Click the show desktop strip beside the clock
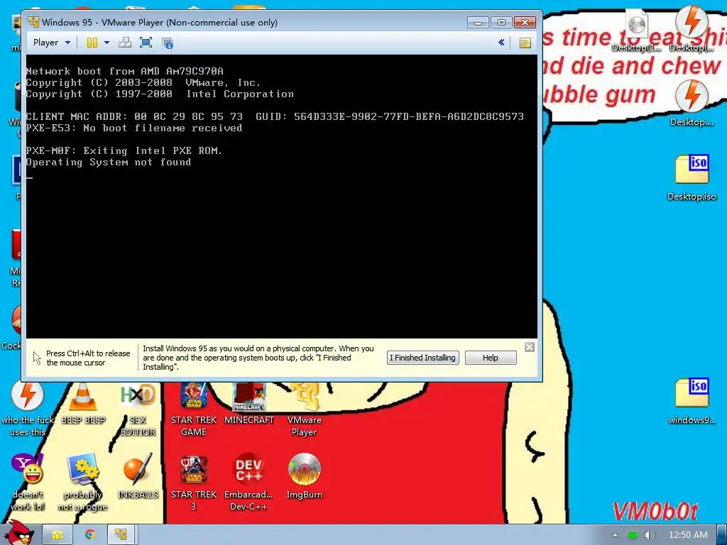Viewport: 727px width, 545px height. point(722,535)
